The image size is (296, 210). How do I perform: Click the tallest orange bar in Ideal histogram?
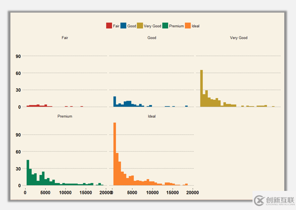(x=115, y=154)
